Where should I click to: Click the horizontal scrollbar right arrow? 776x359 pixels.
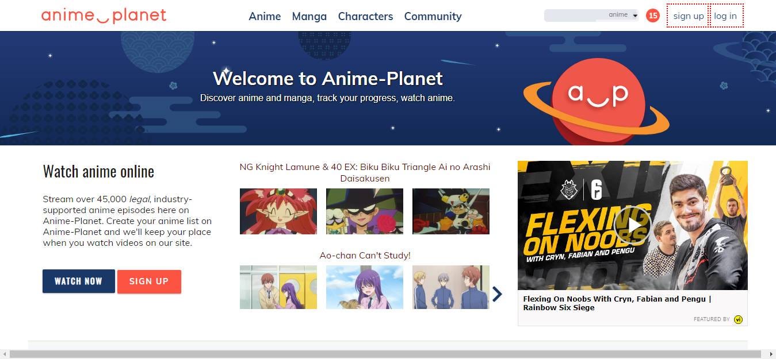point(771,354)
